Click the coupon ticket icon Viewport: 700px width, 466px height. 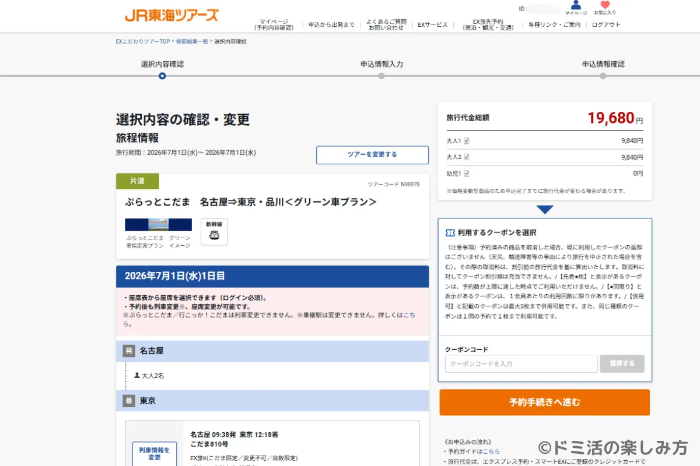[450, 232]
